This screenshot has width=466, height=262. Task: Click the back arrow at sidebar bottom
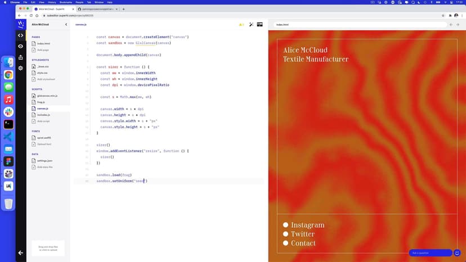point(21,253)
